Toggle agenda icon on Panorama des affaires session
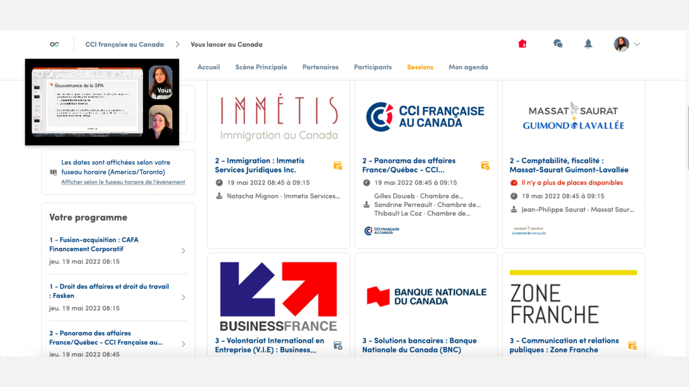Viewport: 689px width, 387px height. point(485,166)
